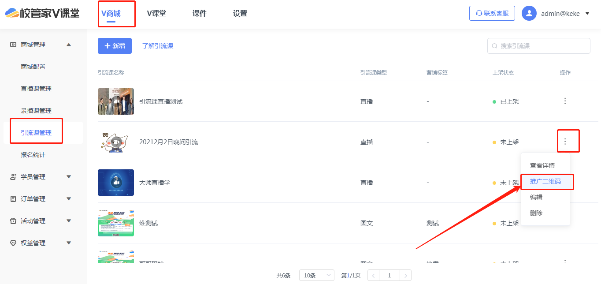Image resolution: width=601 pixels, height=284 pixels.
Task: Expand the 权益管理 section
Action: click(x=69, y=243)
